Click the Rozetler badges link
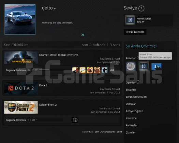 (131, 58)
